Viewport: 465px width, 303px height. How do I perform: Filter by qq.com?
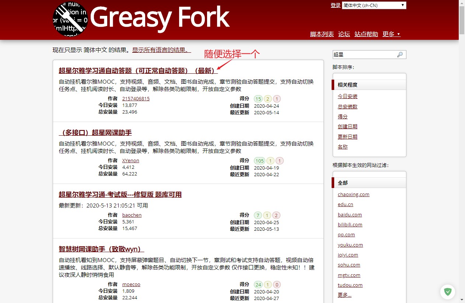point(346,235)
